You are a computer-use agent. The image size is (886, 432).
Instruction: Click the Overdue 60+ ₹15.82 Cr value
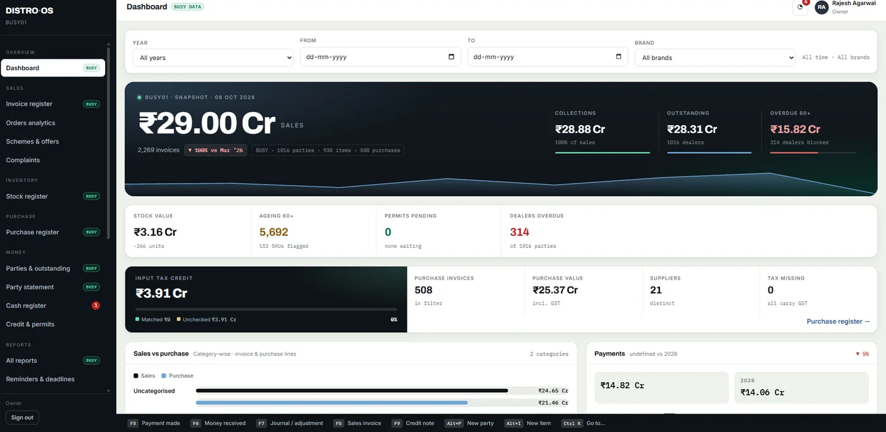[796, 129]
